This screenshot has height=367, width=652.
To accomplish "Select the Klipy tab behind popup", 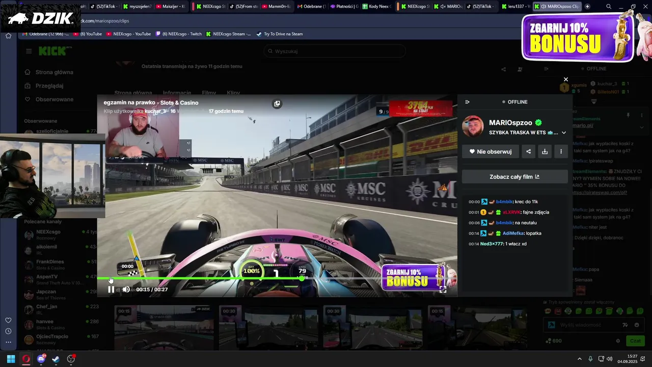I will [x=233, y=93].
